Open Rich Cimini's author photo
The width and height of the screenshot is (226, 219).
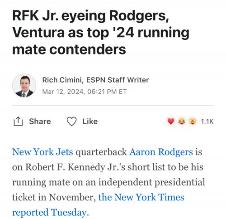pos(24,86)
